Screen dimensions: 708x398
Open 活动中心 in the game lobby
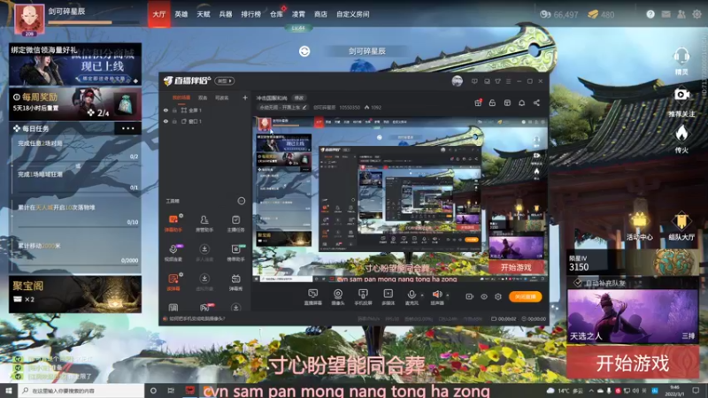[639, 226]
